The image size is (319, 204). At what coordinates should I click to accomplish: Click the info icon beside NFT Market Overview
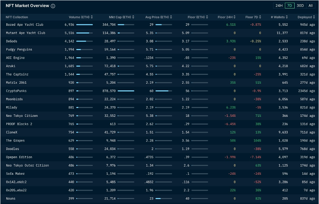[x=53, y=6]
